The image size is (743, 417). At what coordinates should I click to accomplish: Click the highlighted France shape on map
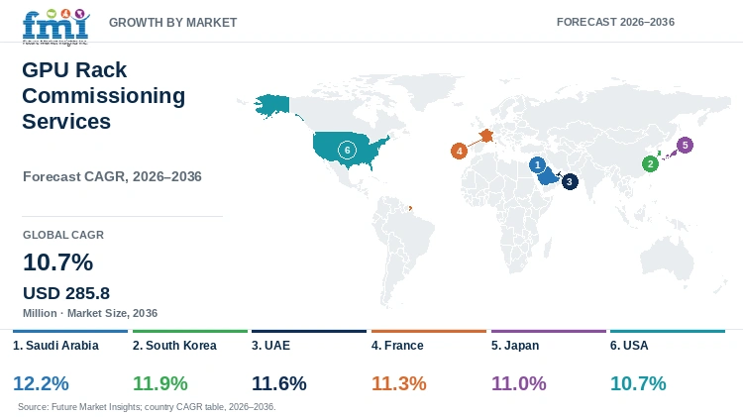(486, 136)
